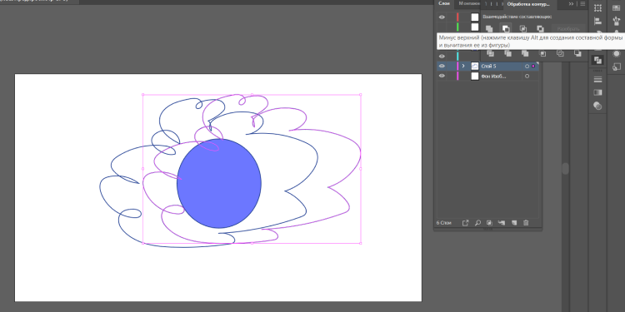Viewport: 625px width, 312px height.
Task: Click the top red-marked layer thumbnail
Action: (x=475, y=17)
